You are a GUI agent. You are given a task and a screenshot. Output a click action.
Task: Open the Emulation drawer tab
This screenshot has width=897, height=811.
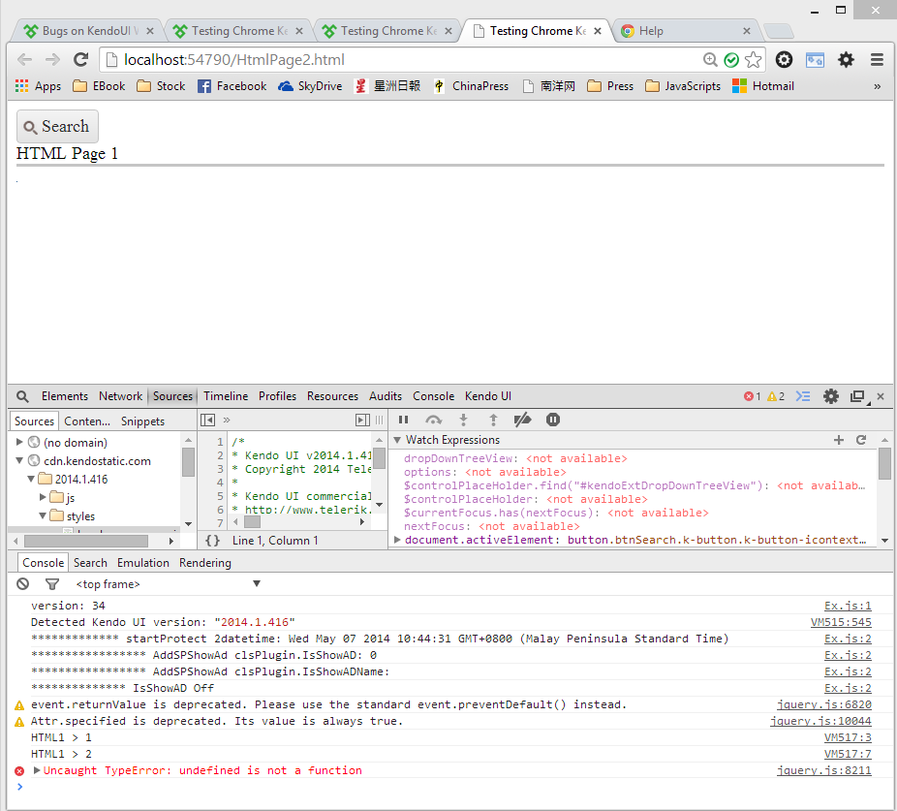click(143, 563)
